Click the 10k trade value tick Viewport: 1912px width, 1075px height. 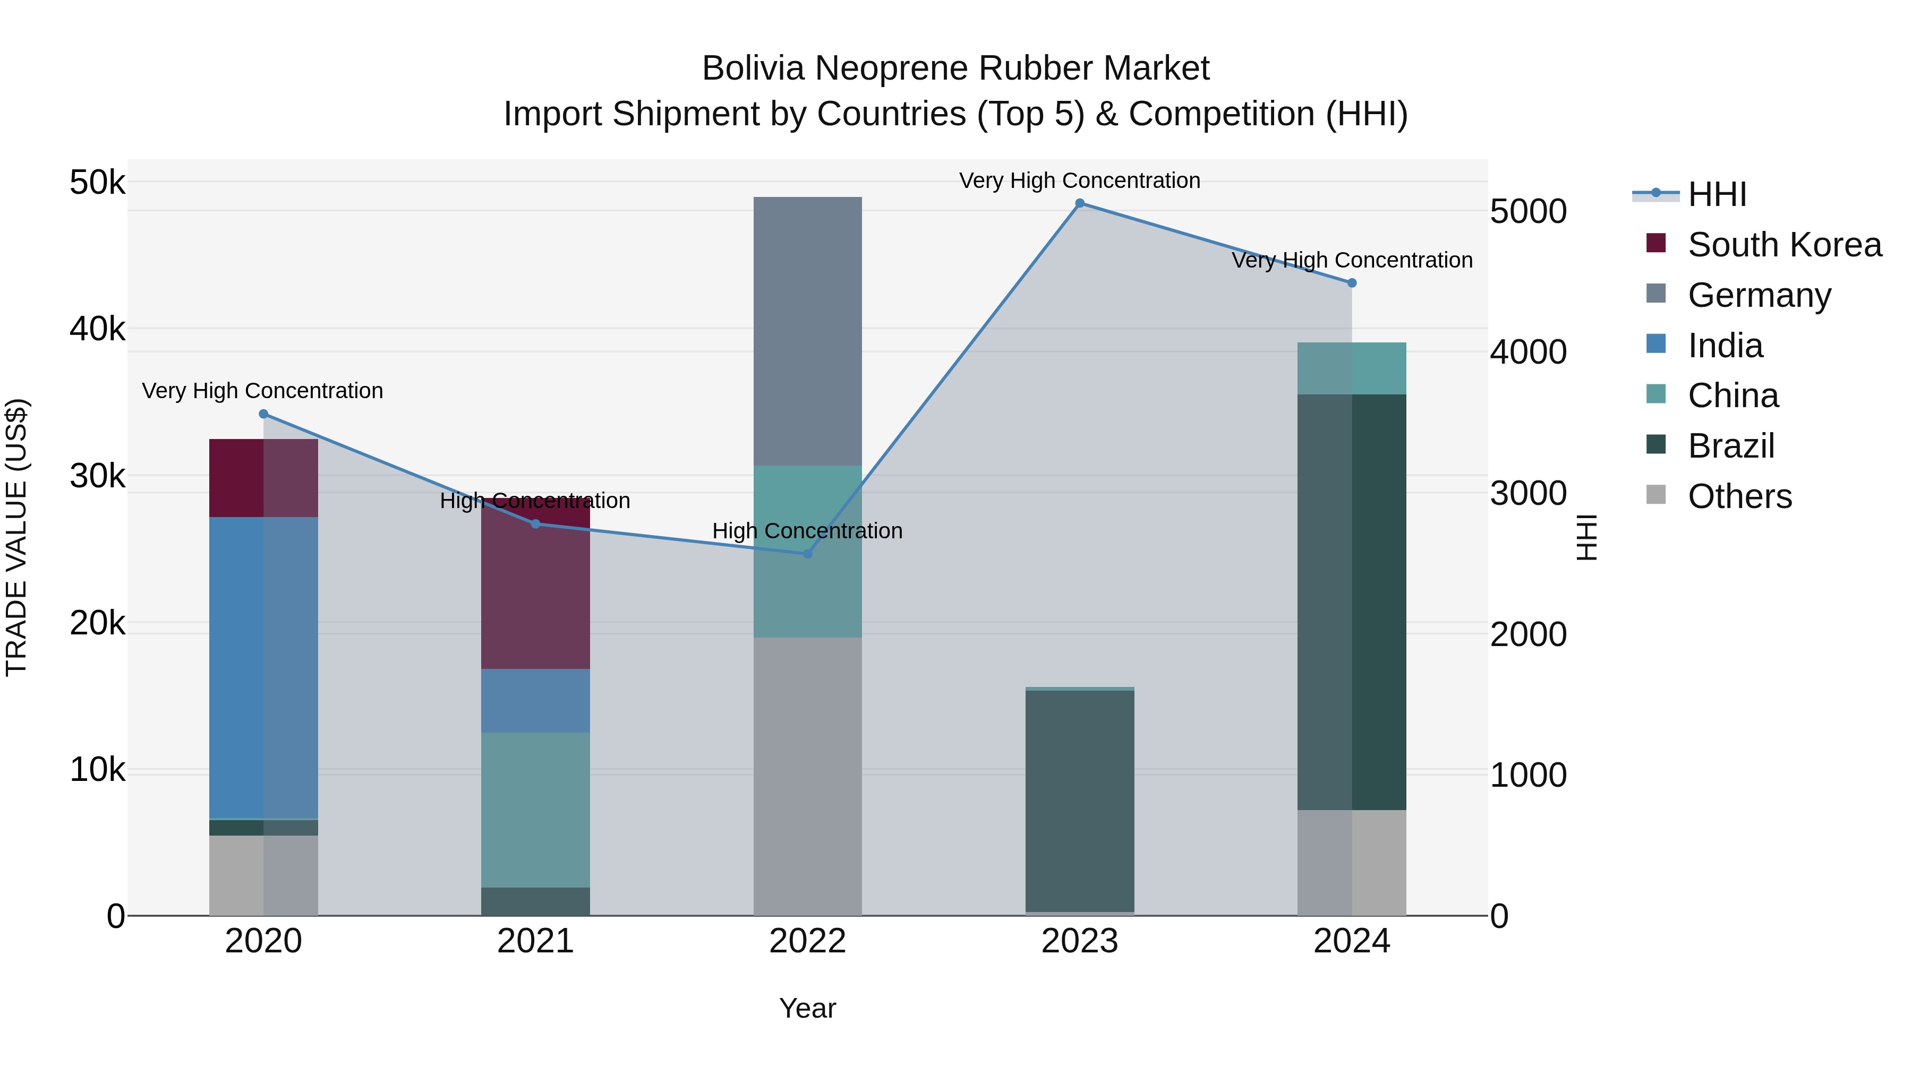[x=97, y=770]
